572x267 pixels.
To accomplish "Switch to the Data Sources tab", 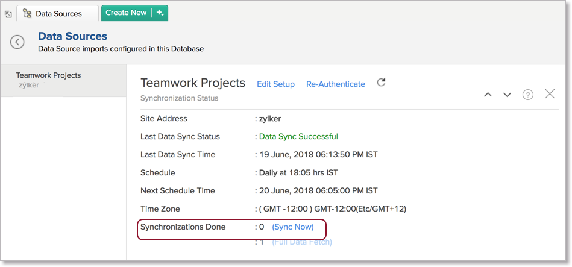I will click(58, 14).
